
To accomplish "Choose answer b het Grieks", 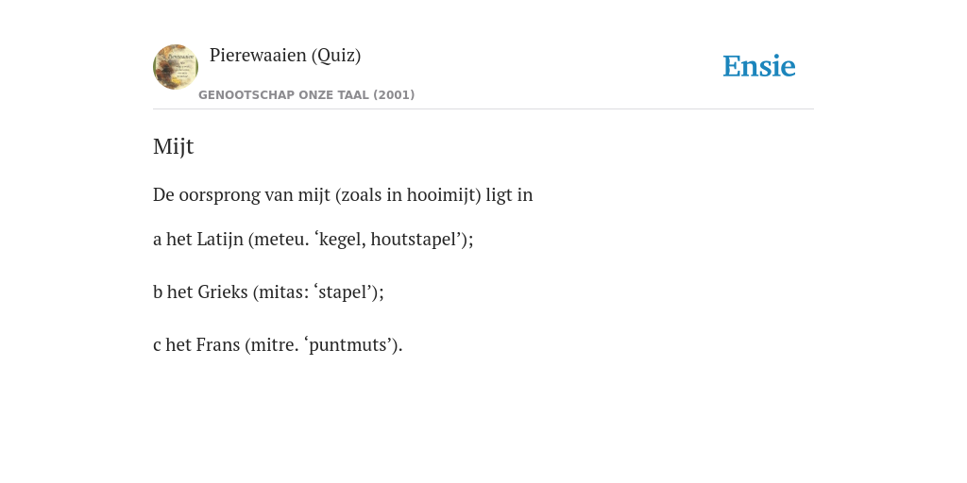I will [268, 292].
